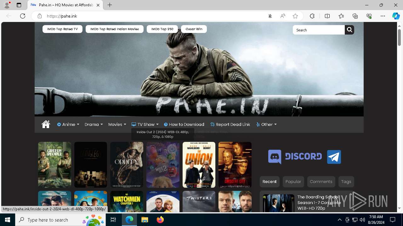Image resolution: width=403 pixels, height=226 pixels.
Task: Open Read aloud in address bar
Action: [283, 16]
